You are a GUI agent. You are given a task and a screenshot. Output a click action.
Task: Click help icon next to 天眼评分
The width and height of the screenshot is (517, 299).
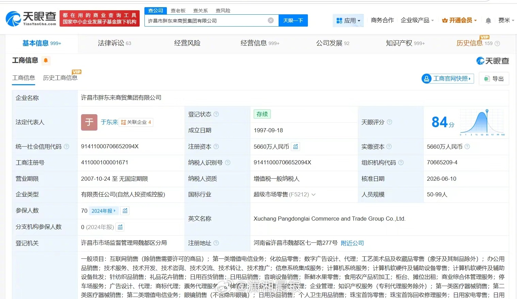[389, 122]
